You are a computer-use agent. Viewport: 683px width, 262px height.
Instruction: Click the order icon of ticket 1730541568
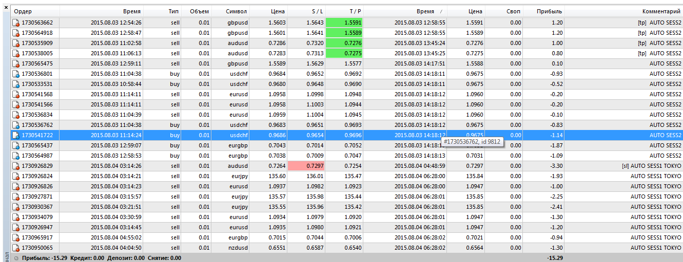point(16,94)
